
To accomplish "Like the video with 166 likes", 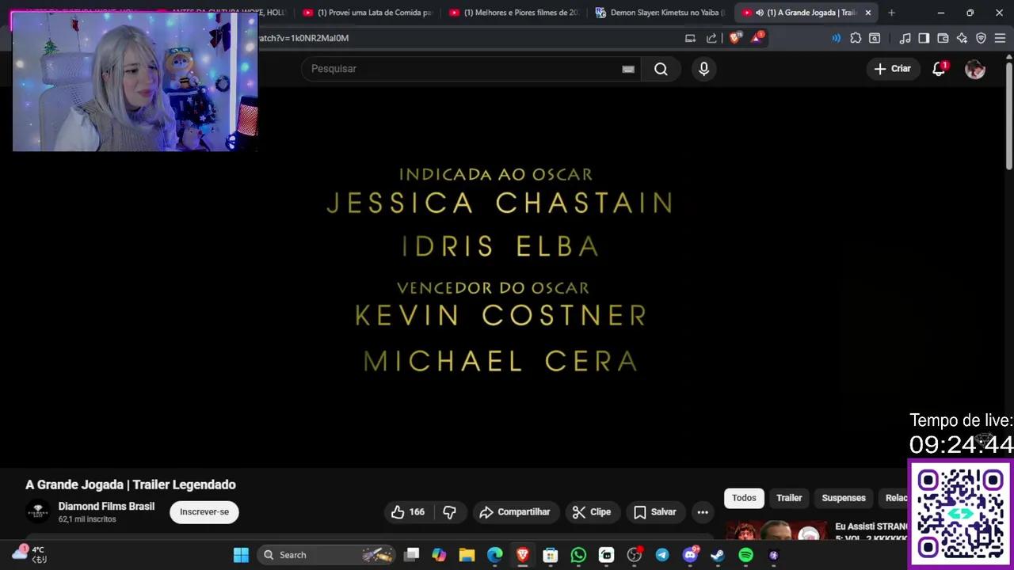I will (x=408, y=512).
